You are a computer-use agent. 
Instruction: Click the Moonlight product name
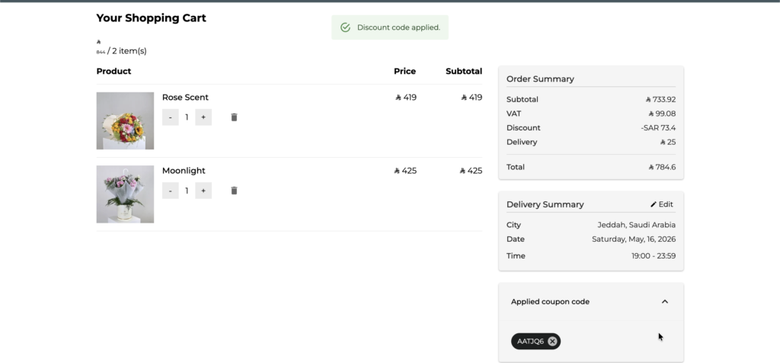pyautogui.click(x=184, y=170)
